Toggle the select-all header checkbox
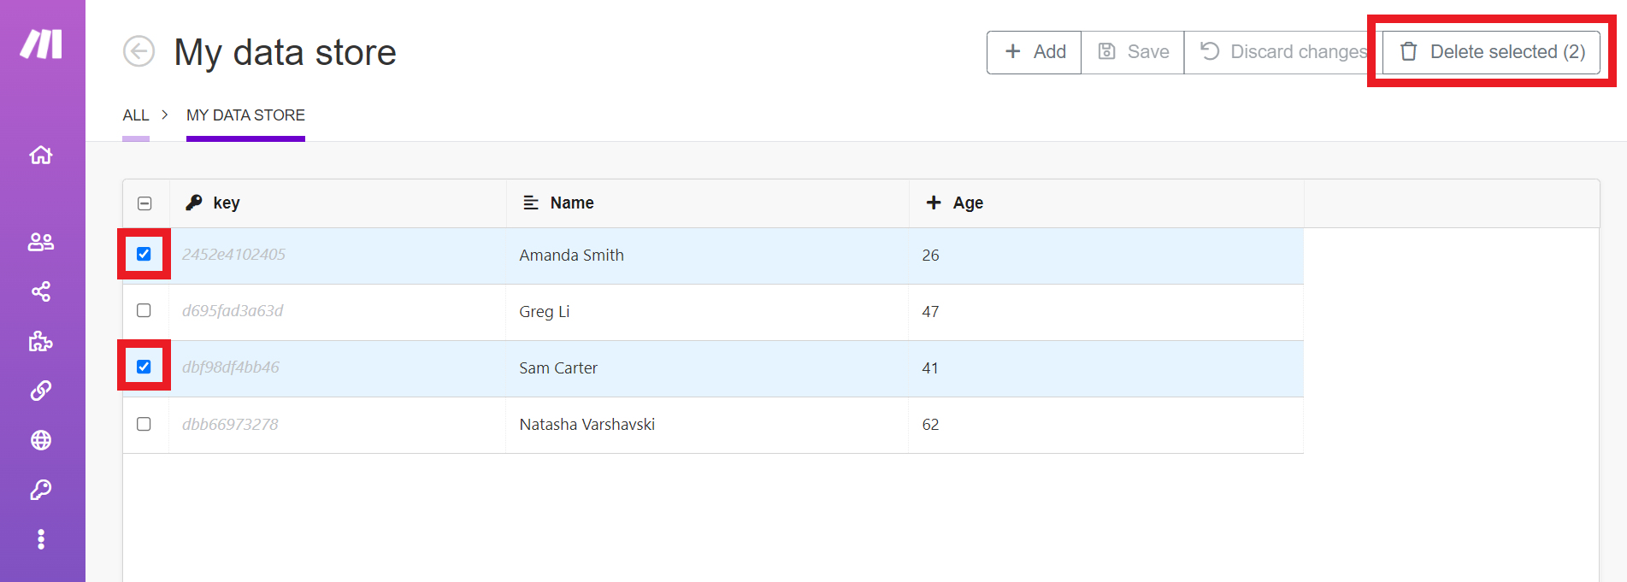Image resolution: width=1627 pixels, height=582 pixels. click(144, 203)
